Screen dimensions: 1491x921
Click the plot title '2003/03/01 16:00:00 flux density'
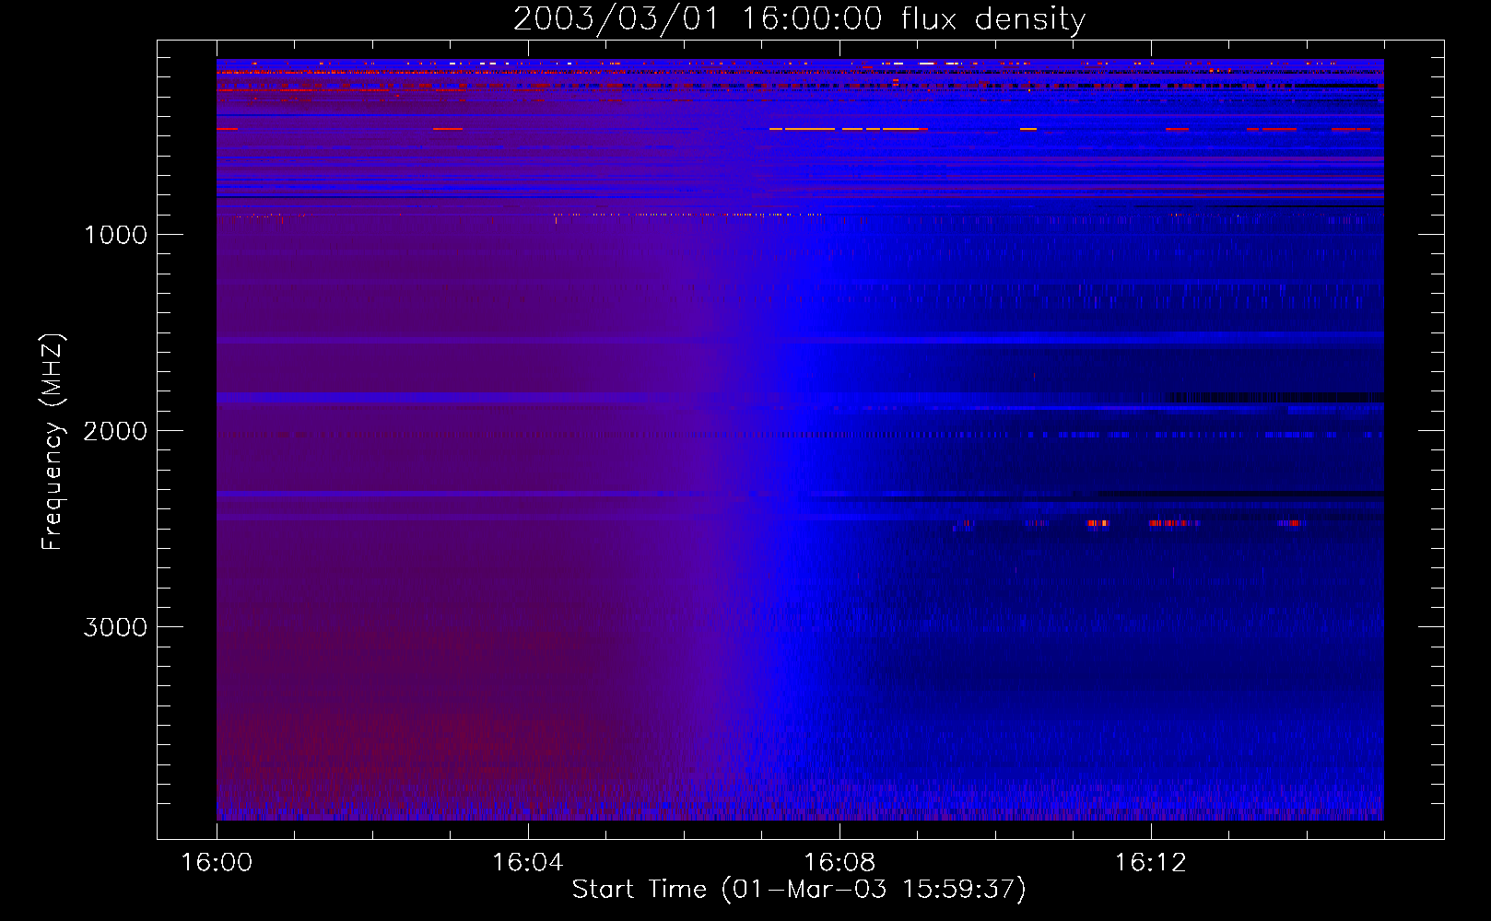click(x=799, y=19)
